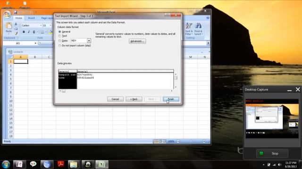This screenshot has width=302, height=169.
Task: Select column B header
Action: pos(35,57)
